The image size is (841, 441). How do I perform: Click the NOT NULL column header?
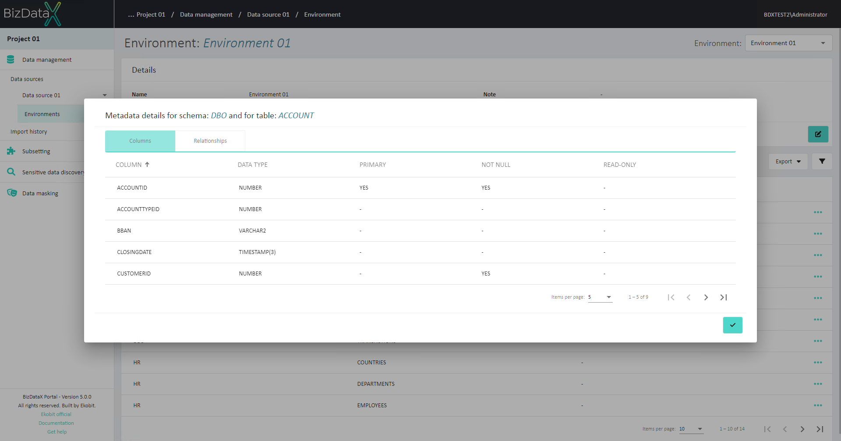(496, 165)
